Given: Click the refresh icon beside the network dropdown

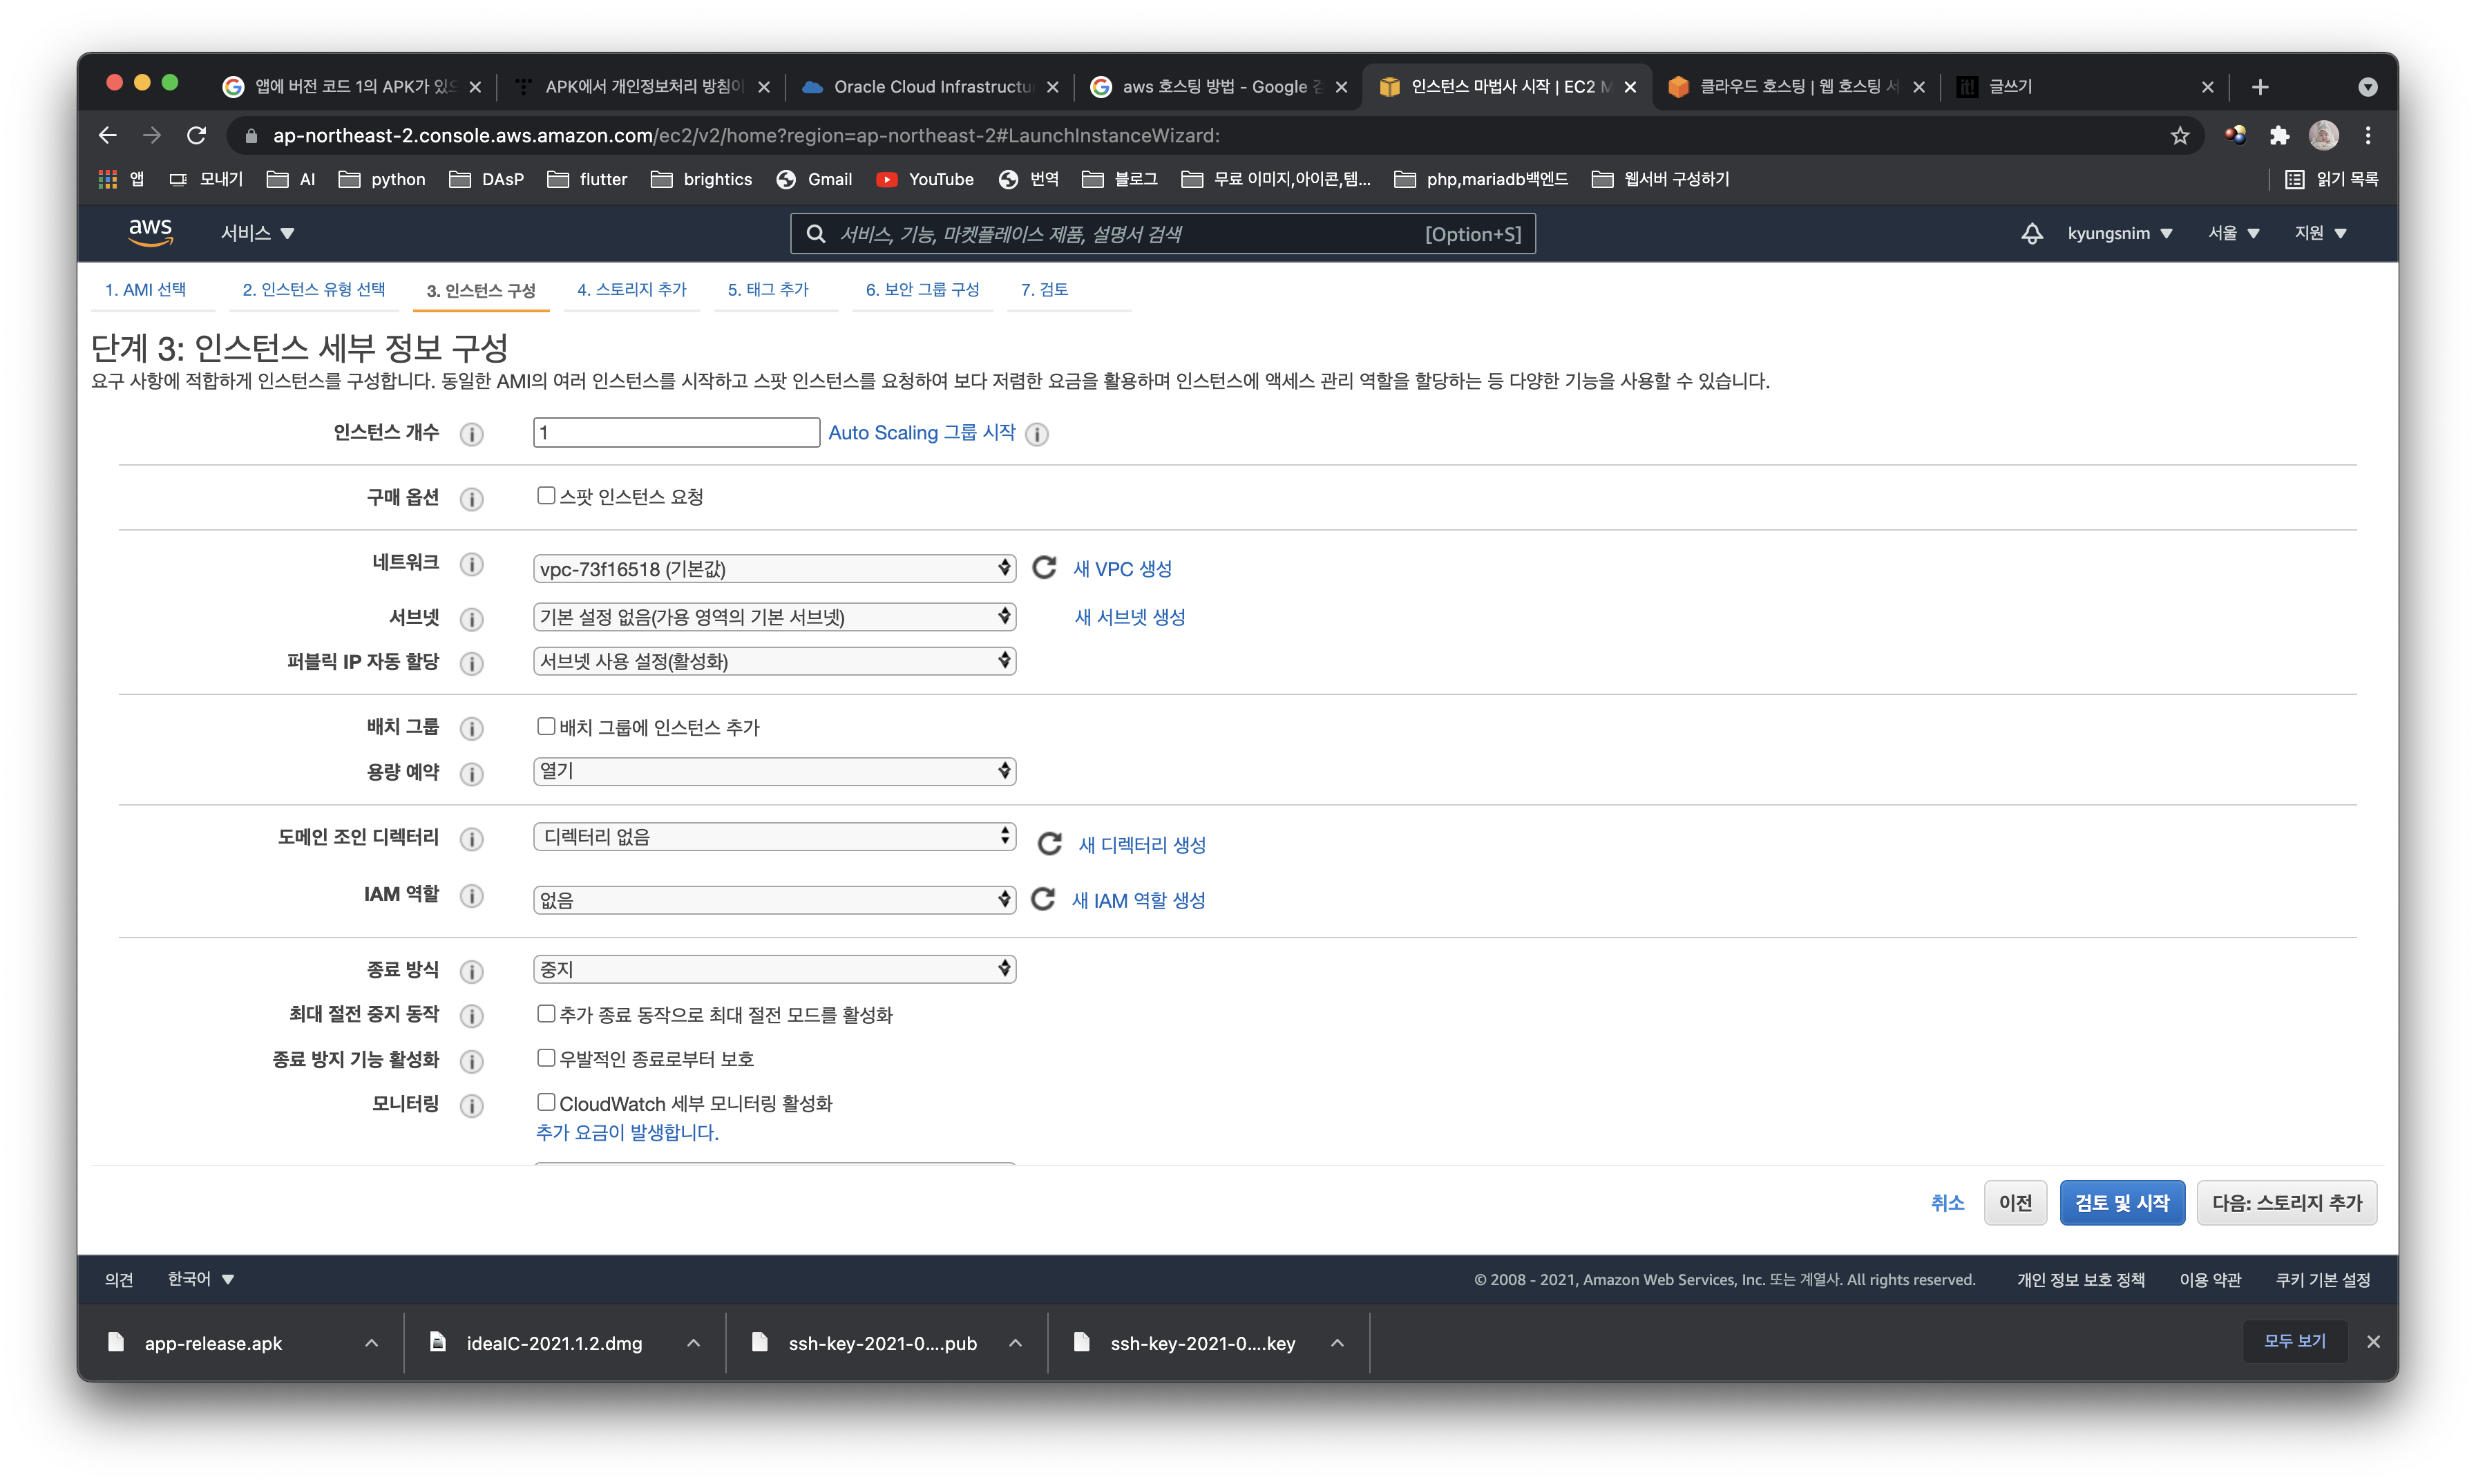Looking at the screenshot, I should (x=1044, y=568).
